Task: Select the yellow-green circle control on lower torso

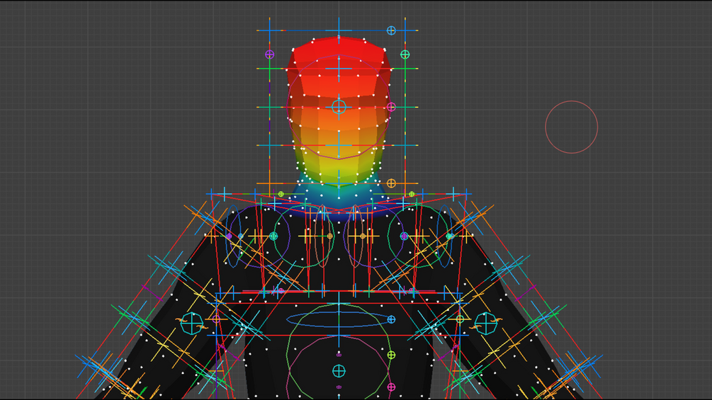Action: tap(391, 355)
